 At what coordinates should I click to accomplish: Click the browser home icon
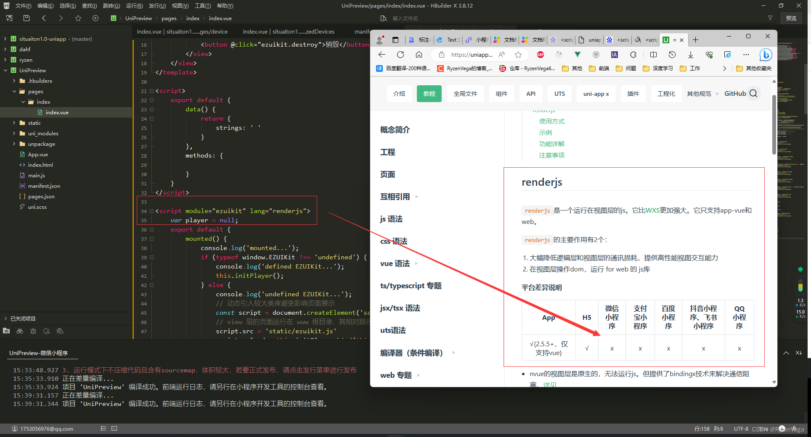(419, 55)
